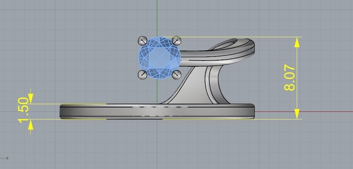
Task: Select the lower-right prong of the gemstone
Action: click(177, 75)
